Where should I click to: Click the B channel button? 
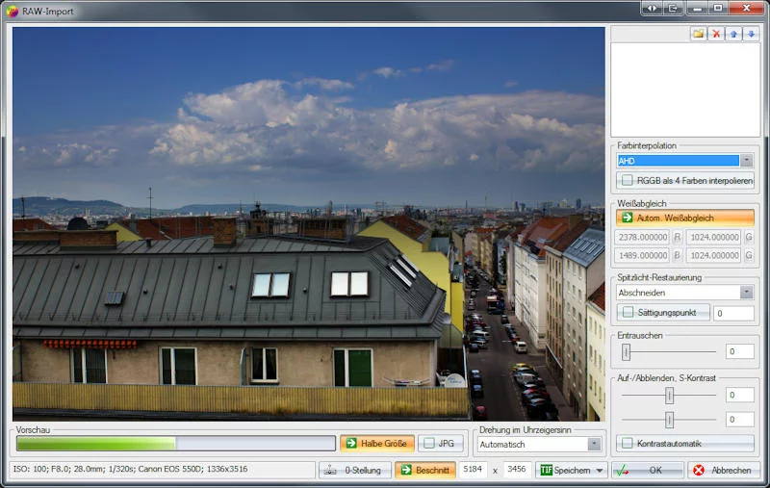678,255
